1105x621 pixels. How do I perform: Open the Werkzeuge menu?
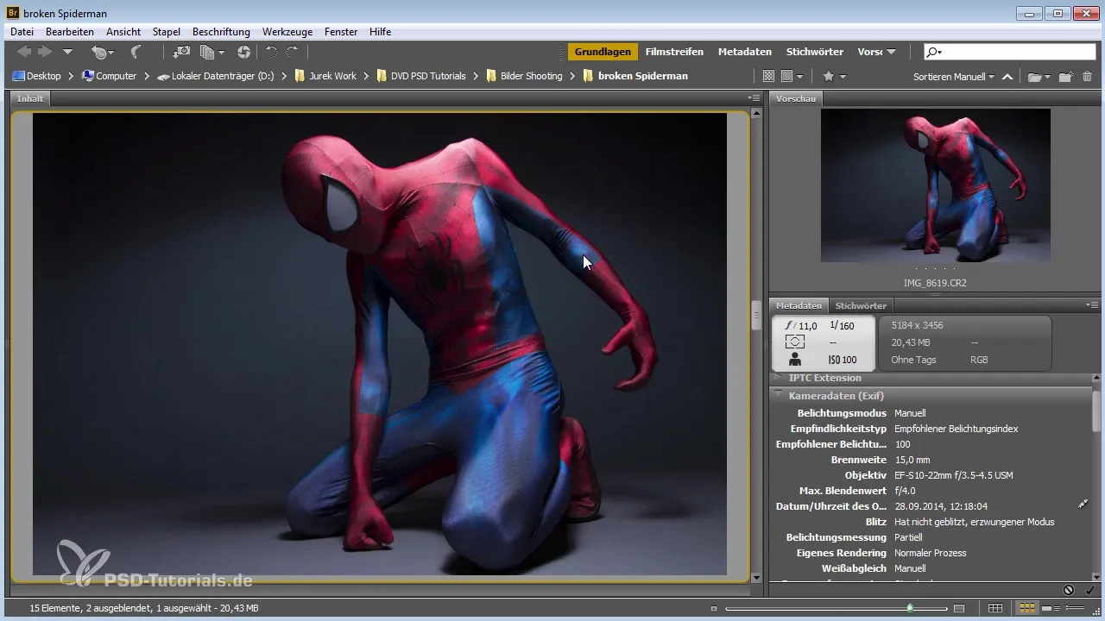pos(289,32)
